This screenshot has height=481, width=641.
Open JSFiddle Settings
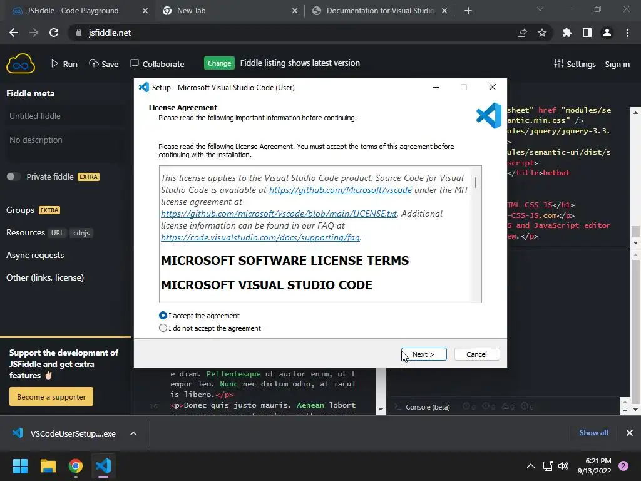pyautogui.click(x=575, y=64)
